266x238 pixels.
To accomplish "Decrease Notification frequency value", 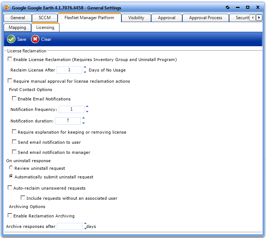I will [87, 112].
